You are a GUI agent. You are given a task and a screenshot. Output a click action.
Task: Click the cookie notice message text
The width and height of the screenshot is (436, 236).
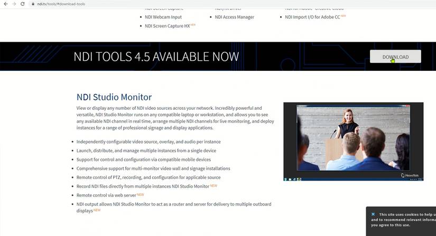403,220
